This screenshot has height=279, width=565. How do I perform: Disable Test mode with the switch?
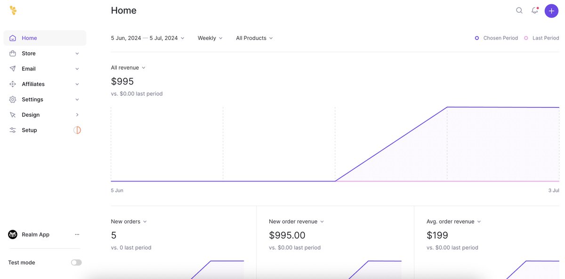pyautogui.click(x=76, y=262)
